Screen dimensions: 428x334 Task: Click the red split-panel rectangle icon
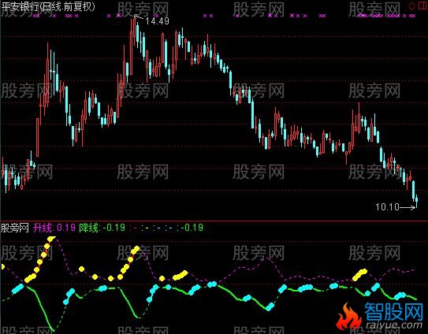422,6
